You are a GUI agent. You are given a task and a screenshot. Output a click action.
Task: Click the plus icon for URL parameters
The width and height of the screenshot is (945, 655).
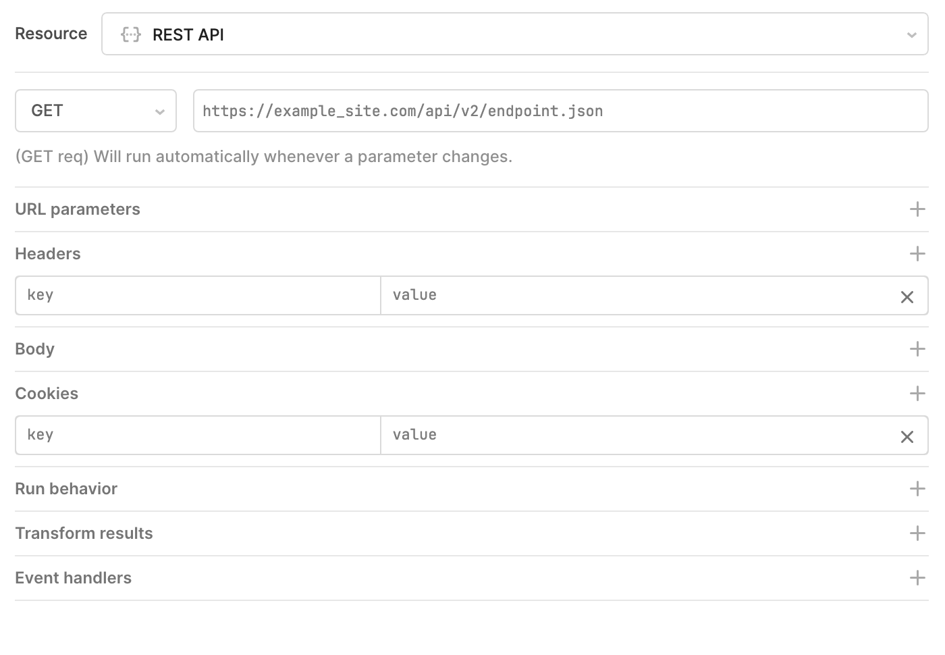(917, 209)
